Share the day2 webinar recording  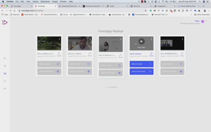[151, 54]
